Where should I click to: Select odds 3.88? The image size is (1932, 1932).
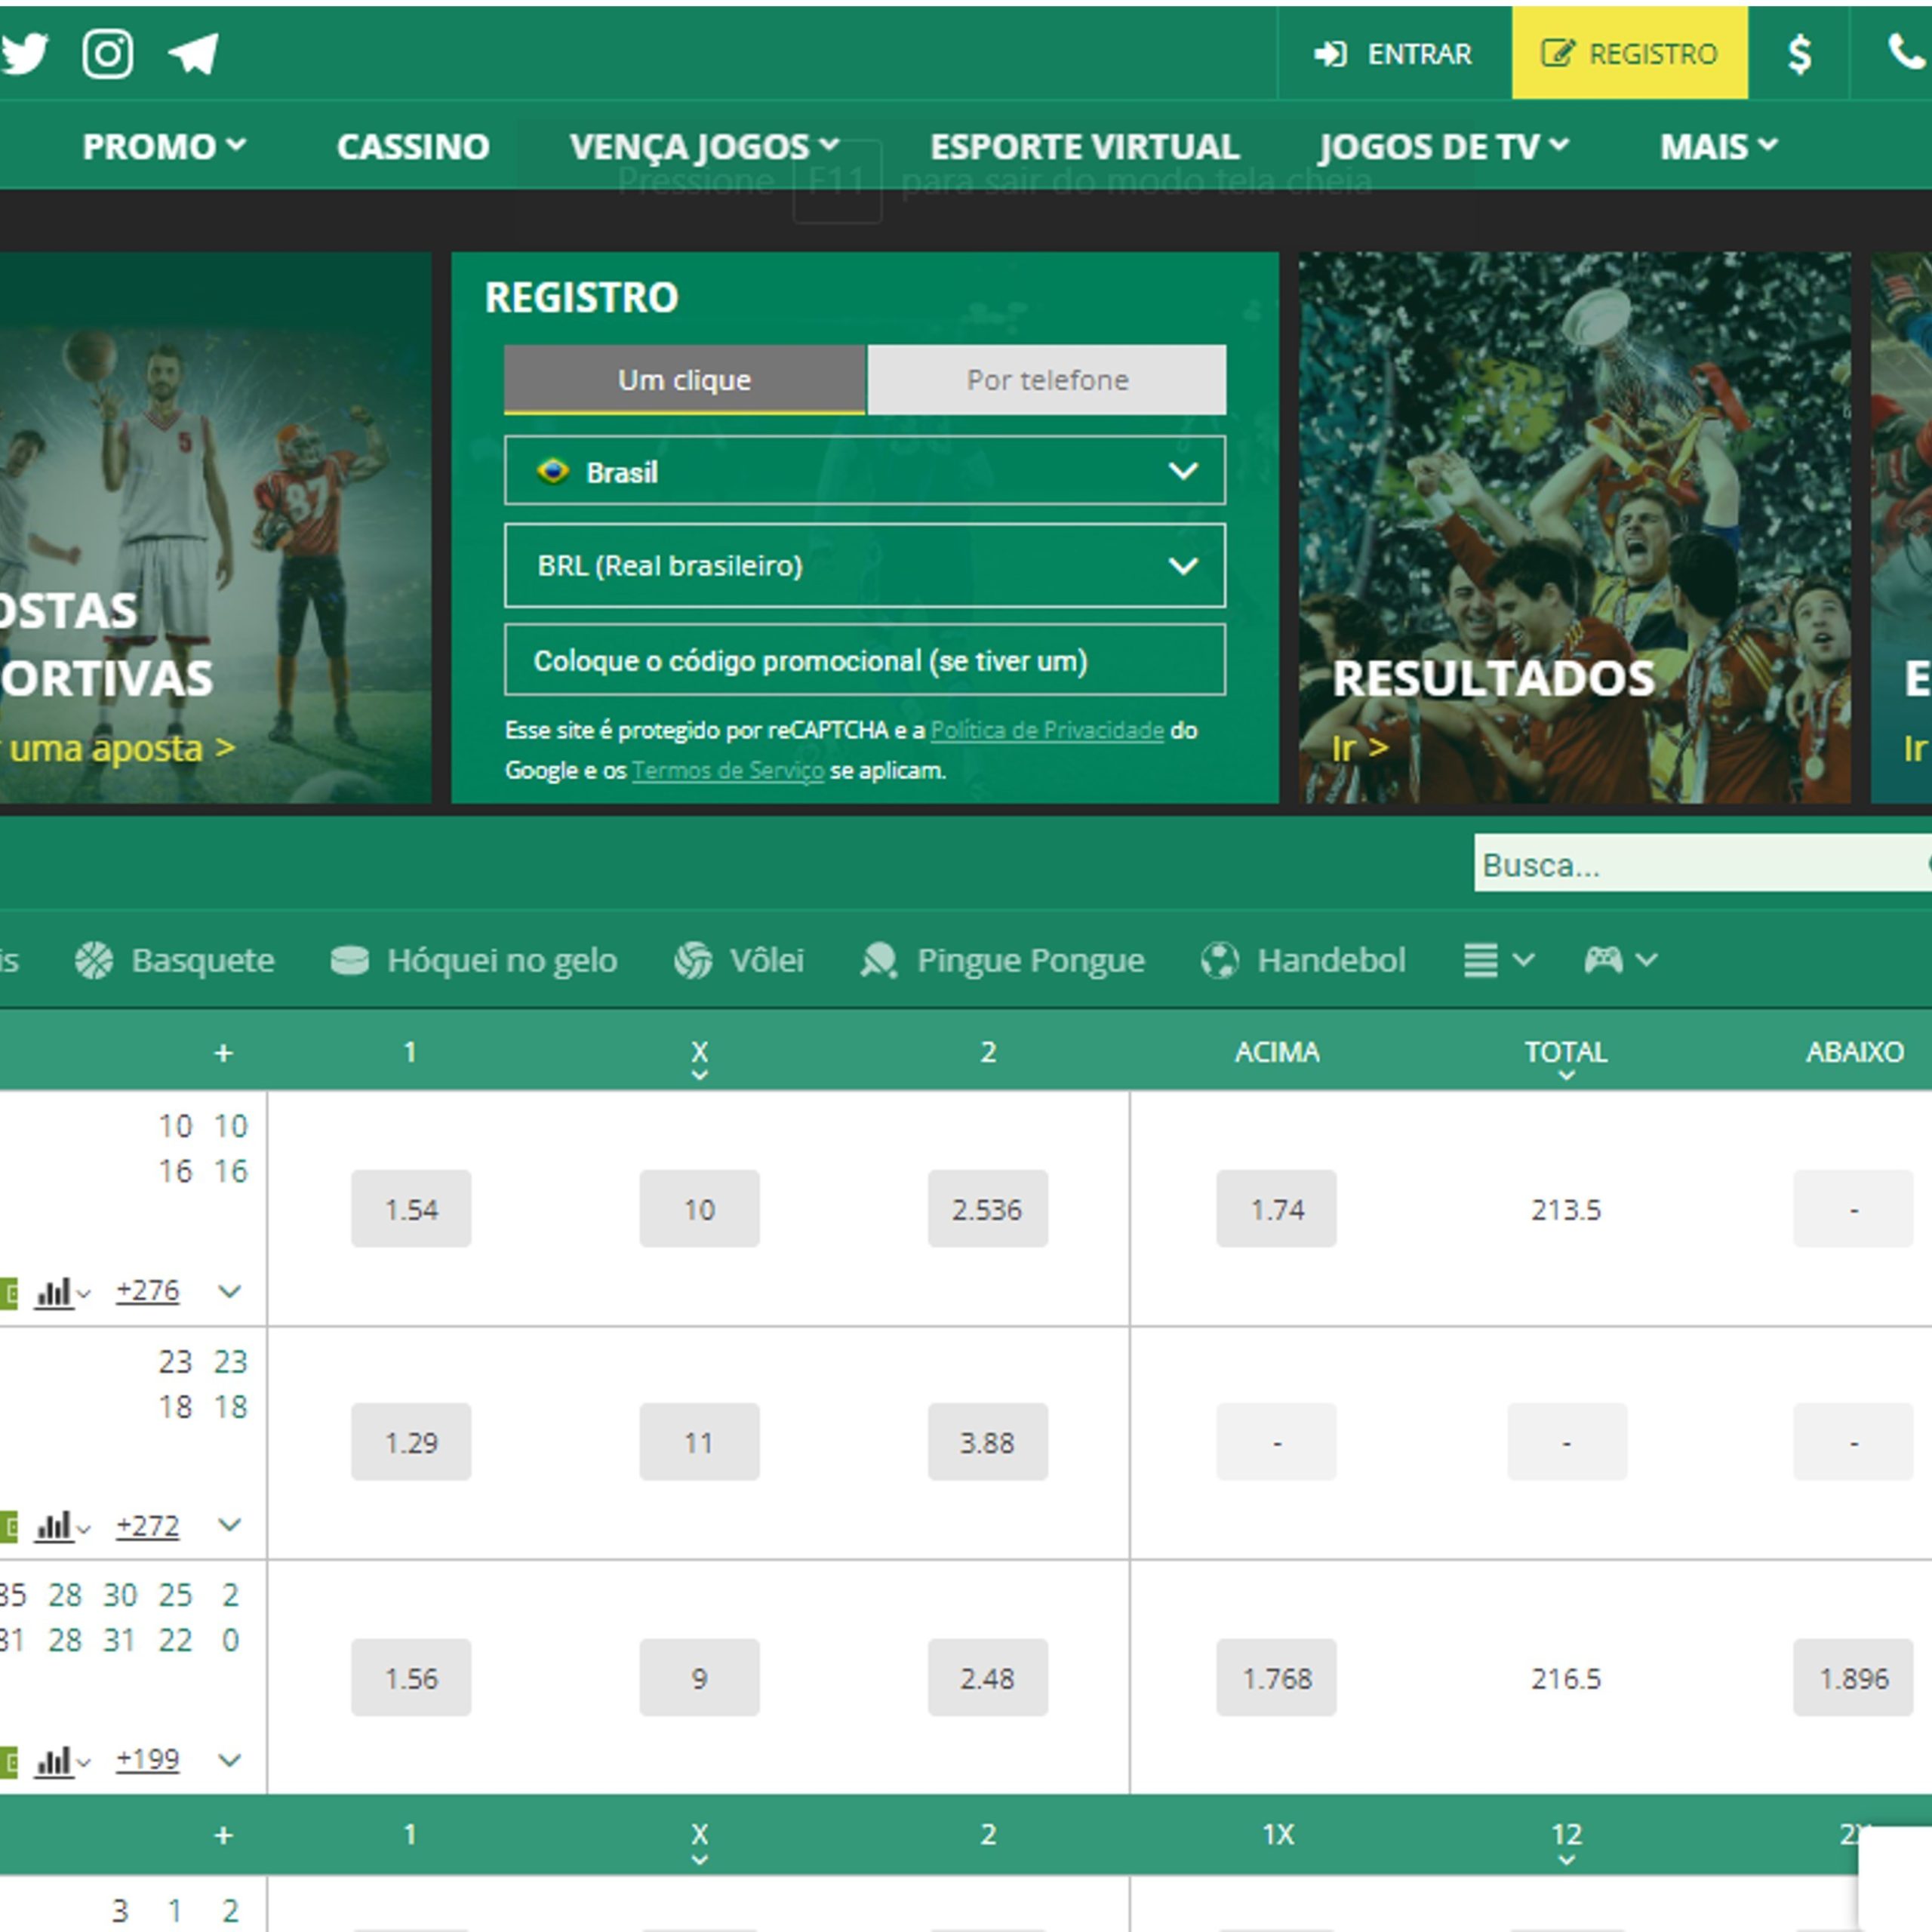pos(988,1442)
